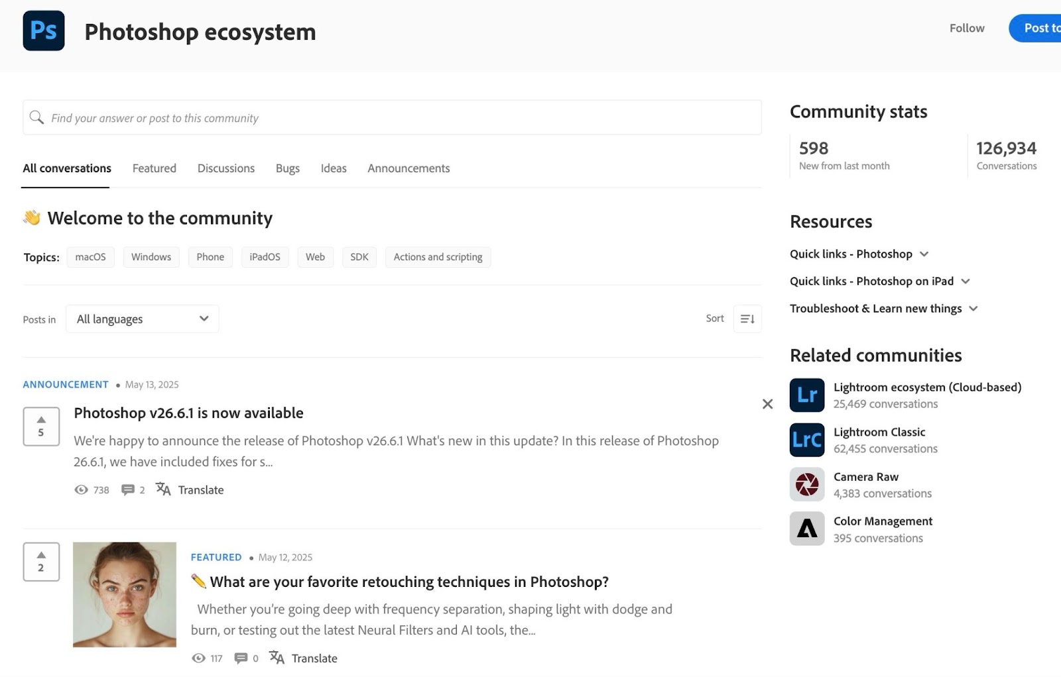Open Photoshop v26.6.1 is now available post

pyautogui.click(x=189, y=413)
